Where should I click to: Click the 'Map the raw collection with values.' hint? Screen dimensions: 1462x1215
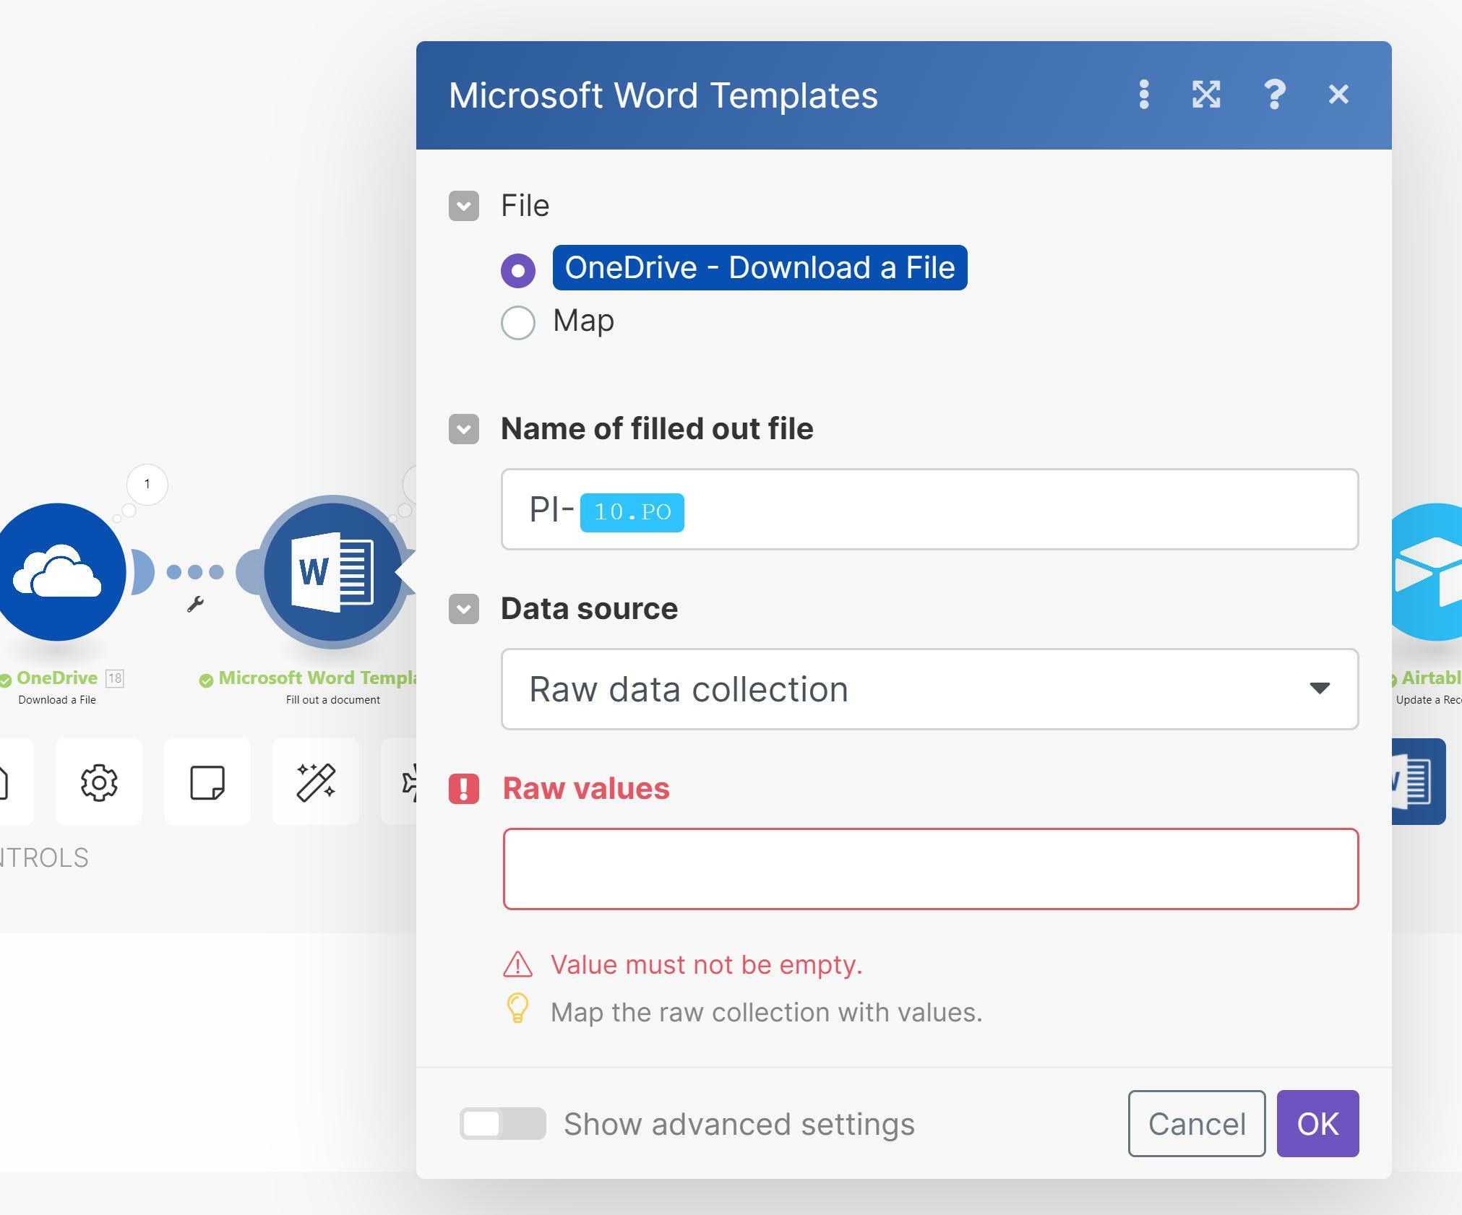[x=767, y=1013]
